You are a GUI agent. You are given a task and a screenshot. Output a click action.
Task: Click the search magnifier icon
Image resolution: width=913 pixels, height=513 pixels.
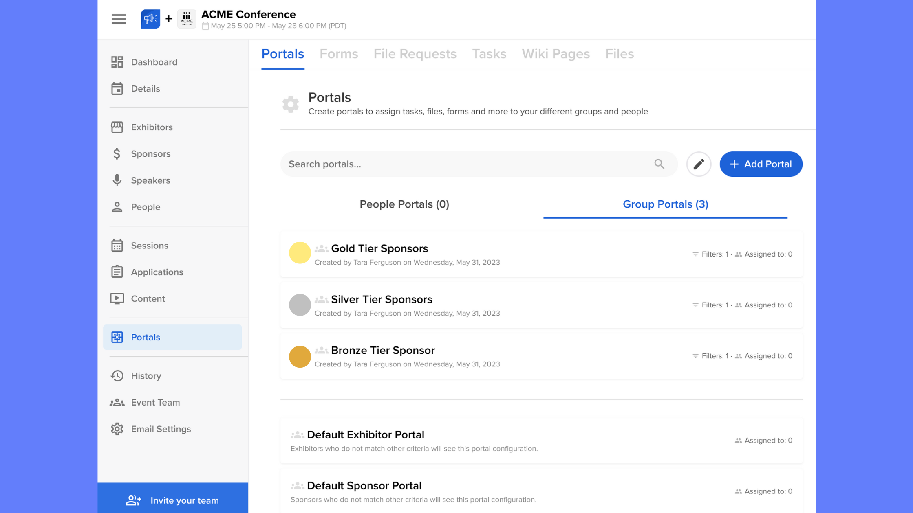(x=659, y=164)
